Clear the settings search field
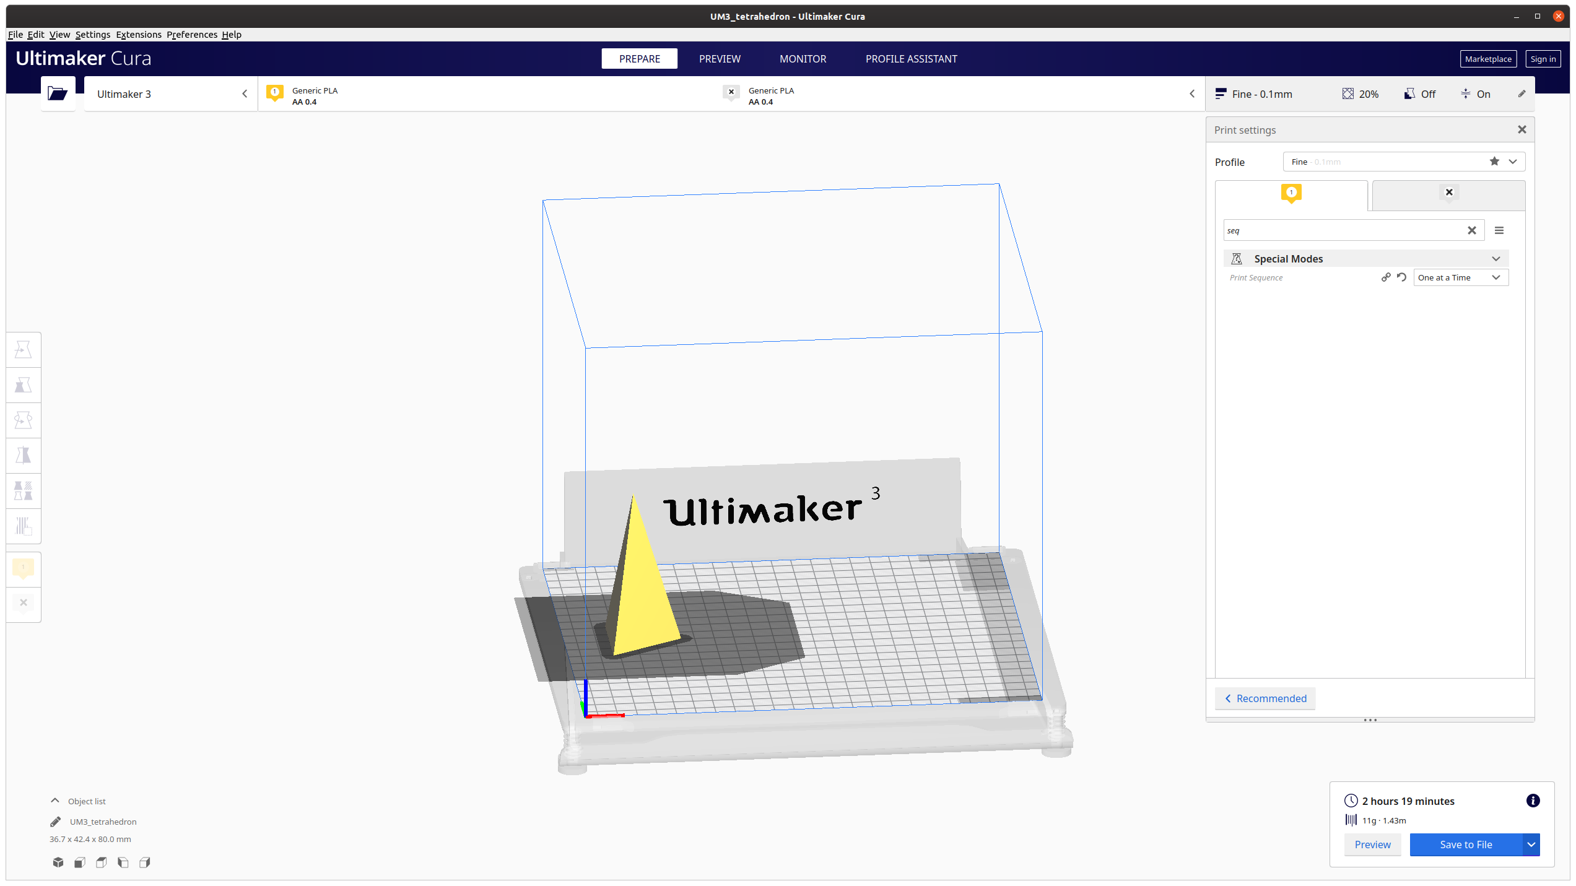The height and width of the screenshot is (886, 1576). pos(1472,230)
